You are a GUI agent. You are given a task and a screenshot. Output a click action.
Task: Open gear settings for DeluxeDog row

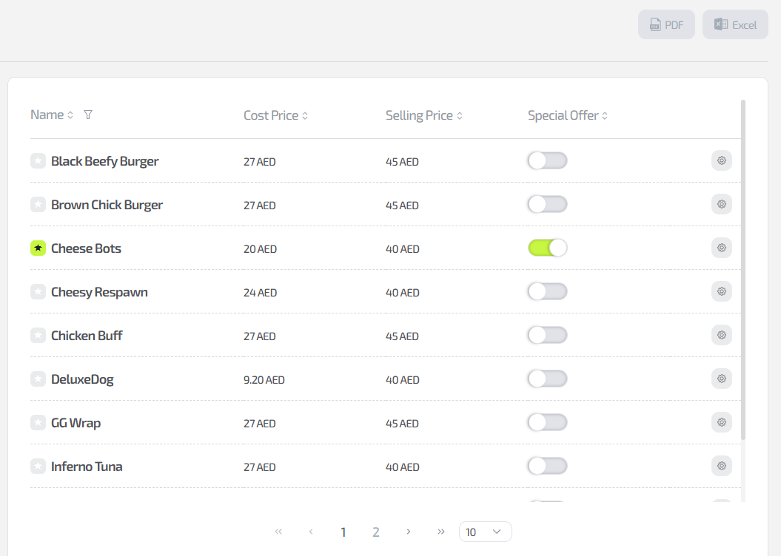721,379
